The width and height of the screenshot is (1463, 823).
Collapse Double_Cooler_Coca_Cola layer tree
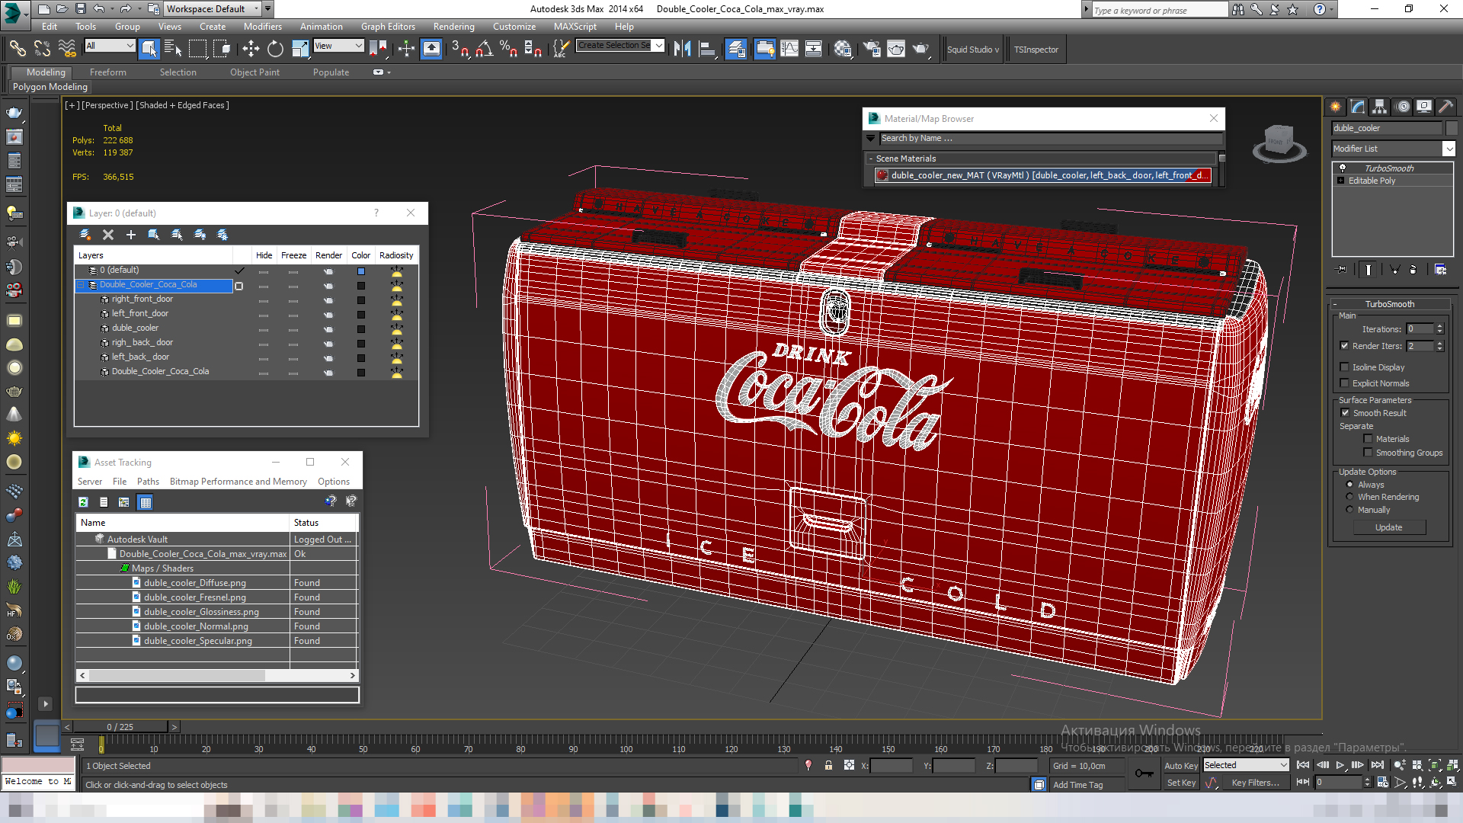pos(81,285)
